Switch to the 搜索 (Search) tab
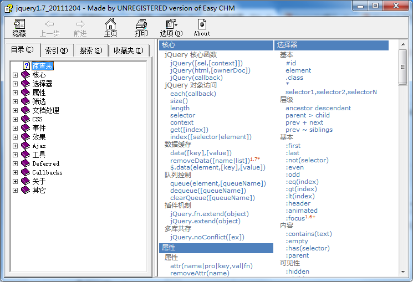The height and width of the screenshot is (282, 413). point(91,50)
